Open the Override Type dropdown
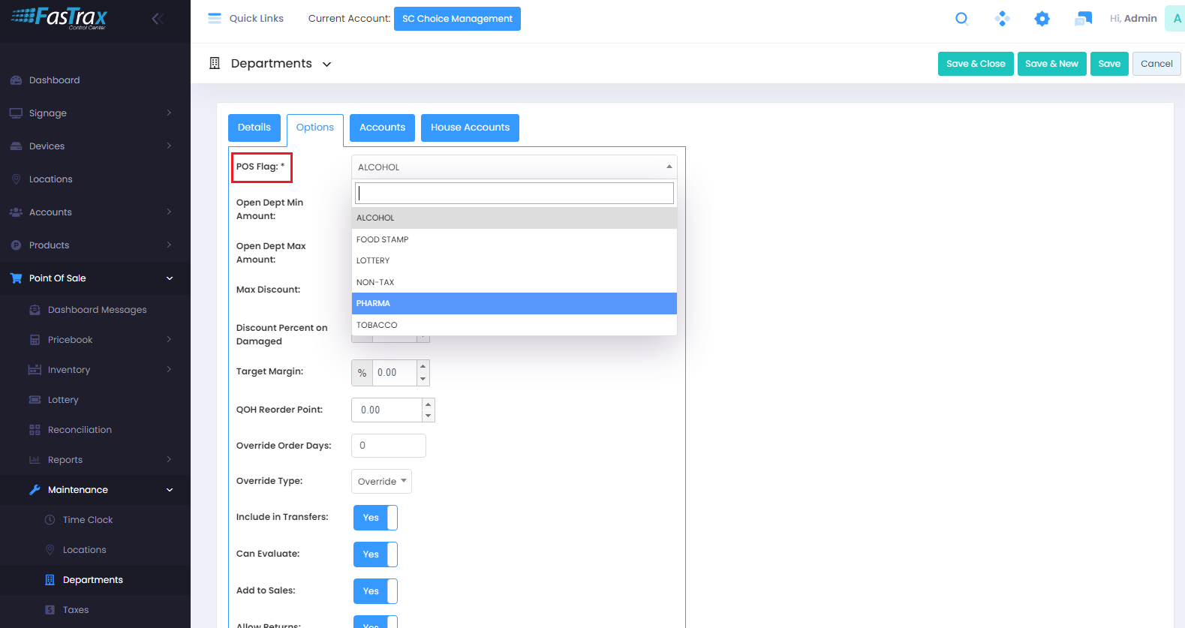 tap(381, 482)
